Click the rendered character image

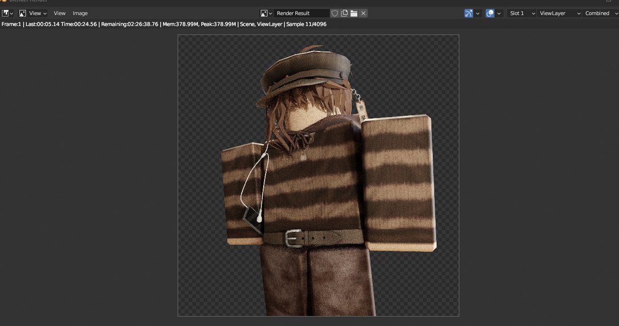click(x=318, y=175)
